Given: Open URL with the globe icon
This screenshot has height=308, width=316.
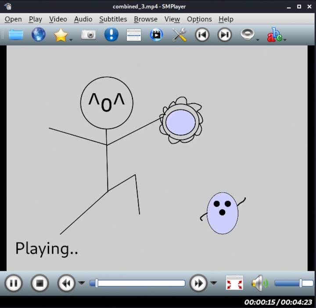Looking at the screenshot, I should coord(39,35).
